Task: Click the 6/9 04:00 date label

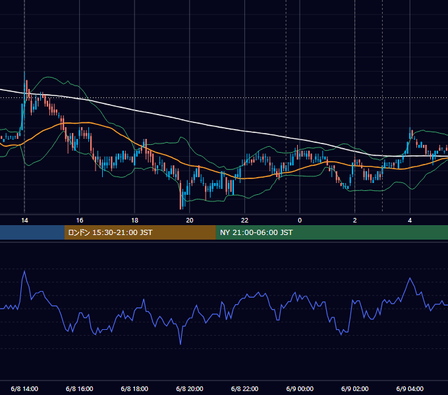Action: (410, 389)
